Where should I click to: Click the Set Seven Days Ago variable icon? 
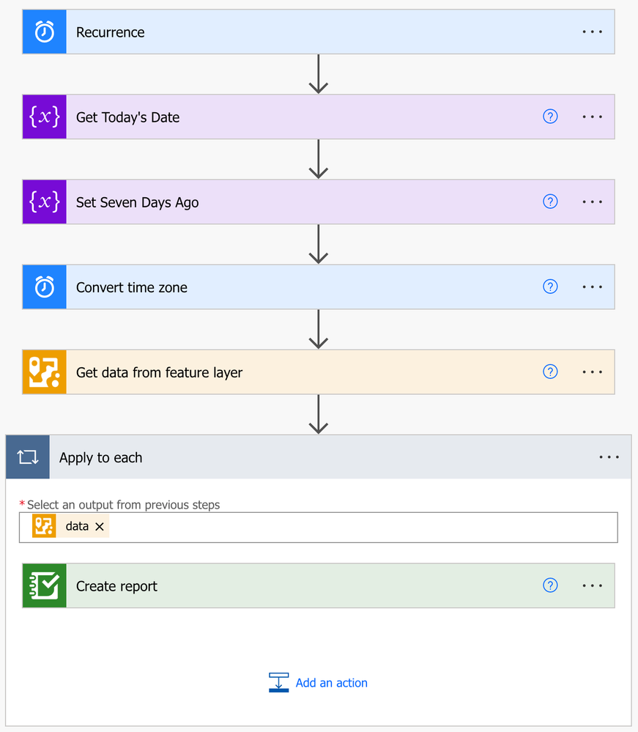45,202
